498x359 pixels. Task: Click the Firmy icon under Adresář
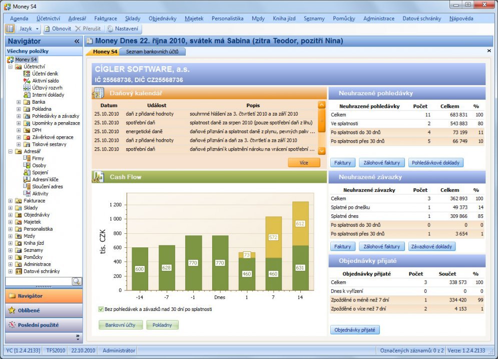(27, 158)
